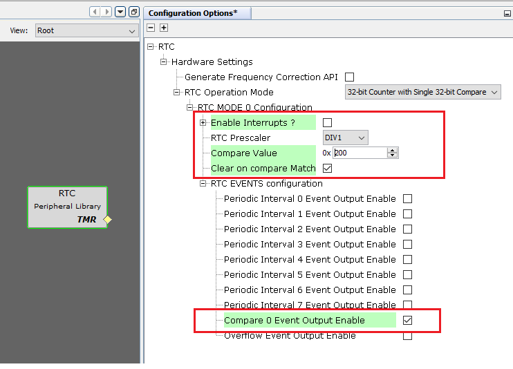The height and width of the screenshot is (369, 513).
Task: Toggle Generate Frequency Correction API checkbox
Action: (x=349, y=77)
